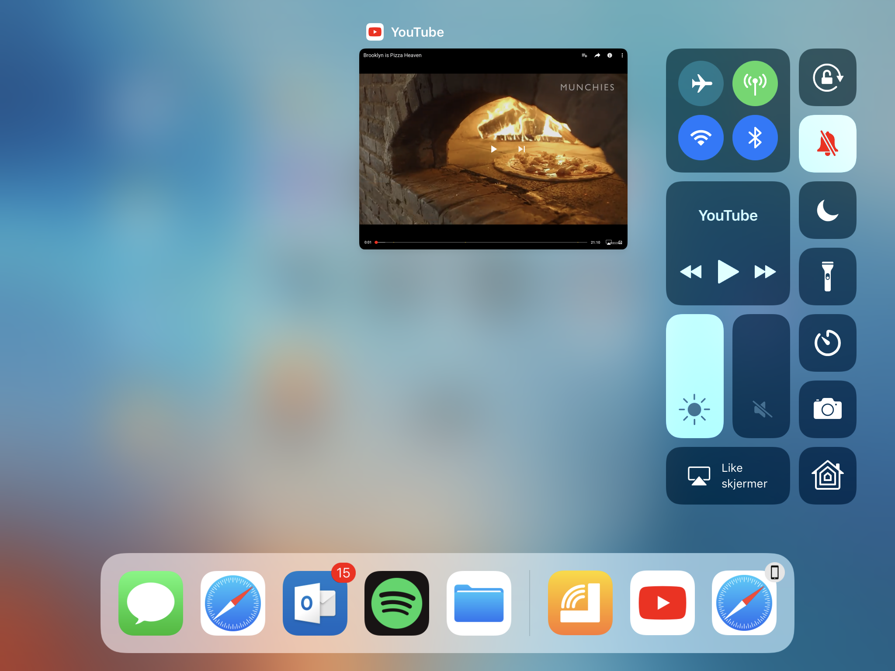Screen dimensions: 895x671
Task: Turn off Bluetooth toggle
Action: (755, 138)
